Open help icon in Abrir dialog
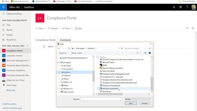 pyautogui.click(x=150, y=53)
